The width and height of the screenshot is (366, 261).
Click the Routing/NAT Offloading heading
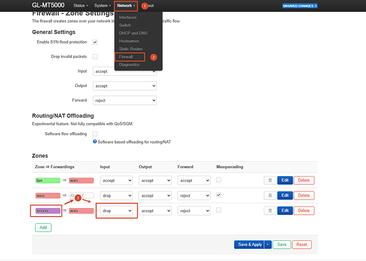tap(63, 116)
